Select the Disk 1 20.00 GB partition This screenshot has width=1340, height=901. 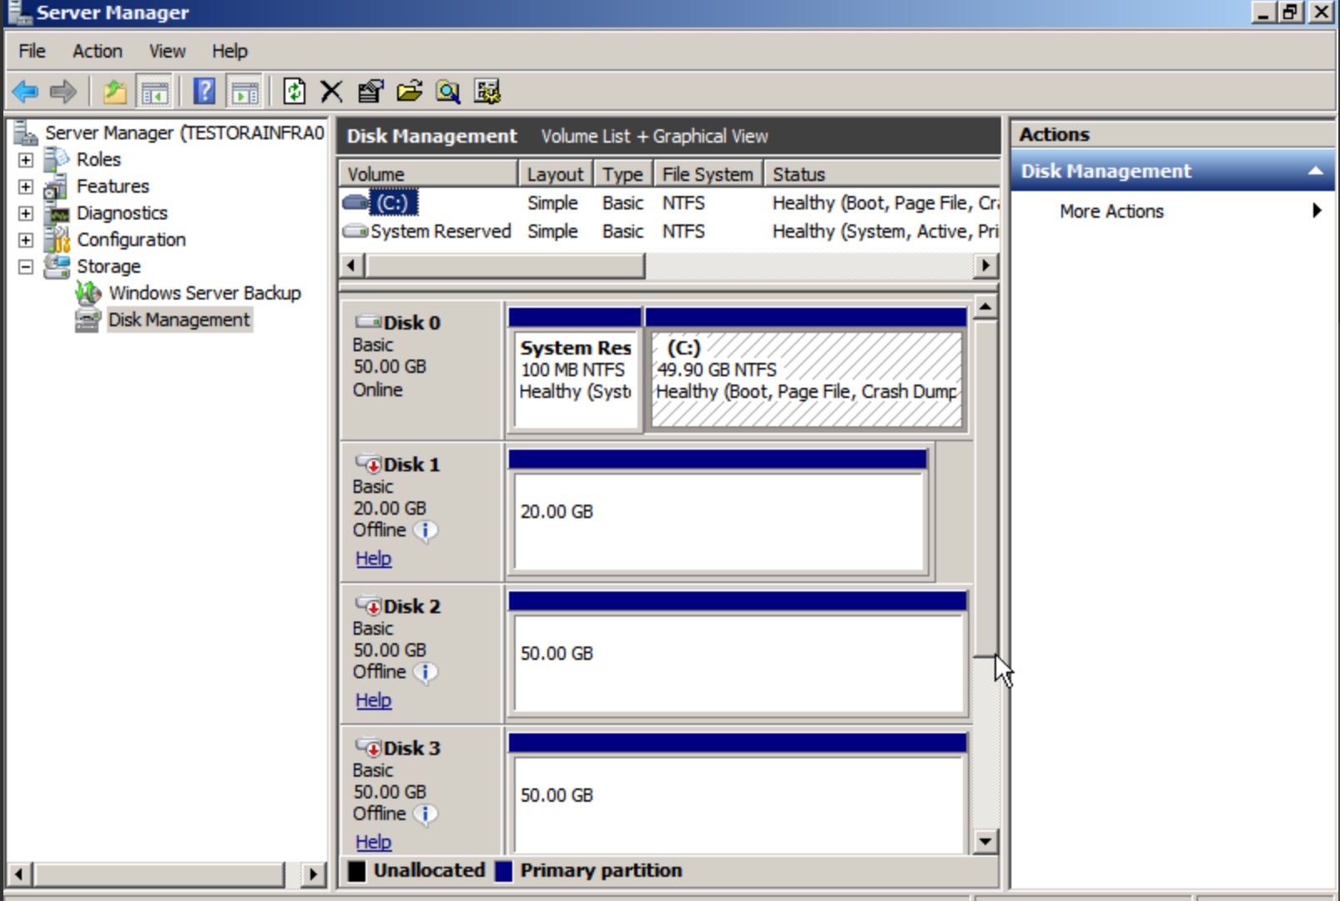point(718,511)
